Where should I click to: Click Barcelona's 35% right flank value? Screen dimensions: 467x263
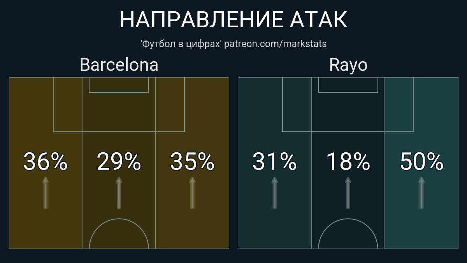pyautogui.click(x=192, y=162)
